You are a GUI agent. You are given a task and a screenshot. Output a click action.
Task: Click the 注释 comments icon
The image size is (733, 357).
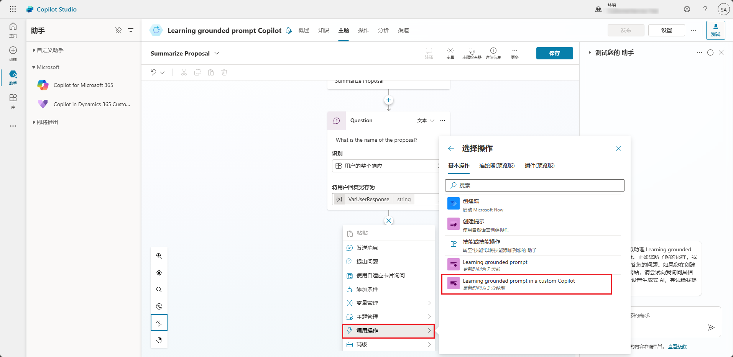[x=429, y=53]
